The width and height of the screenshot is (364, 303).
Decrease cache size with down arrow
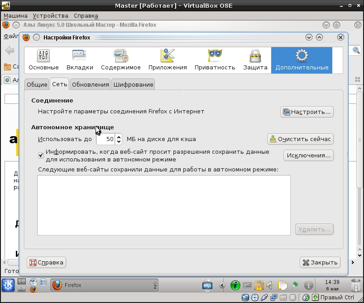[119, 142]
